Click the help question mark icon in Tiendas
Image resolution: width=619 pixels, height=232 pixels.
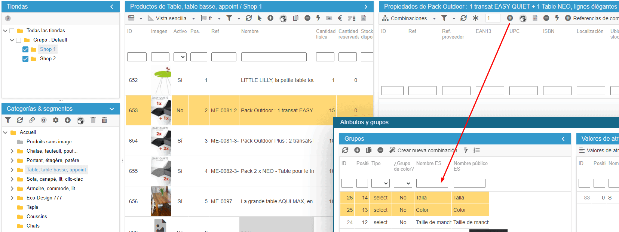pos(8,18)
